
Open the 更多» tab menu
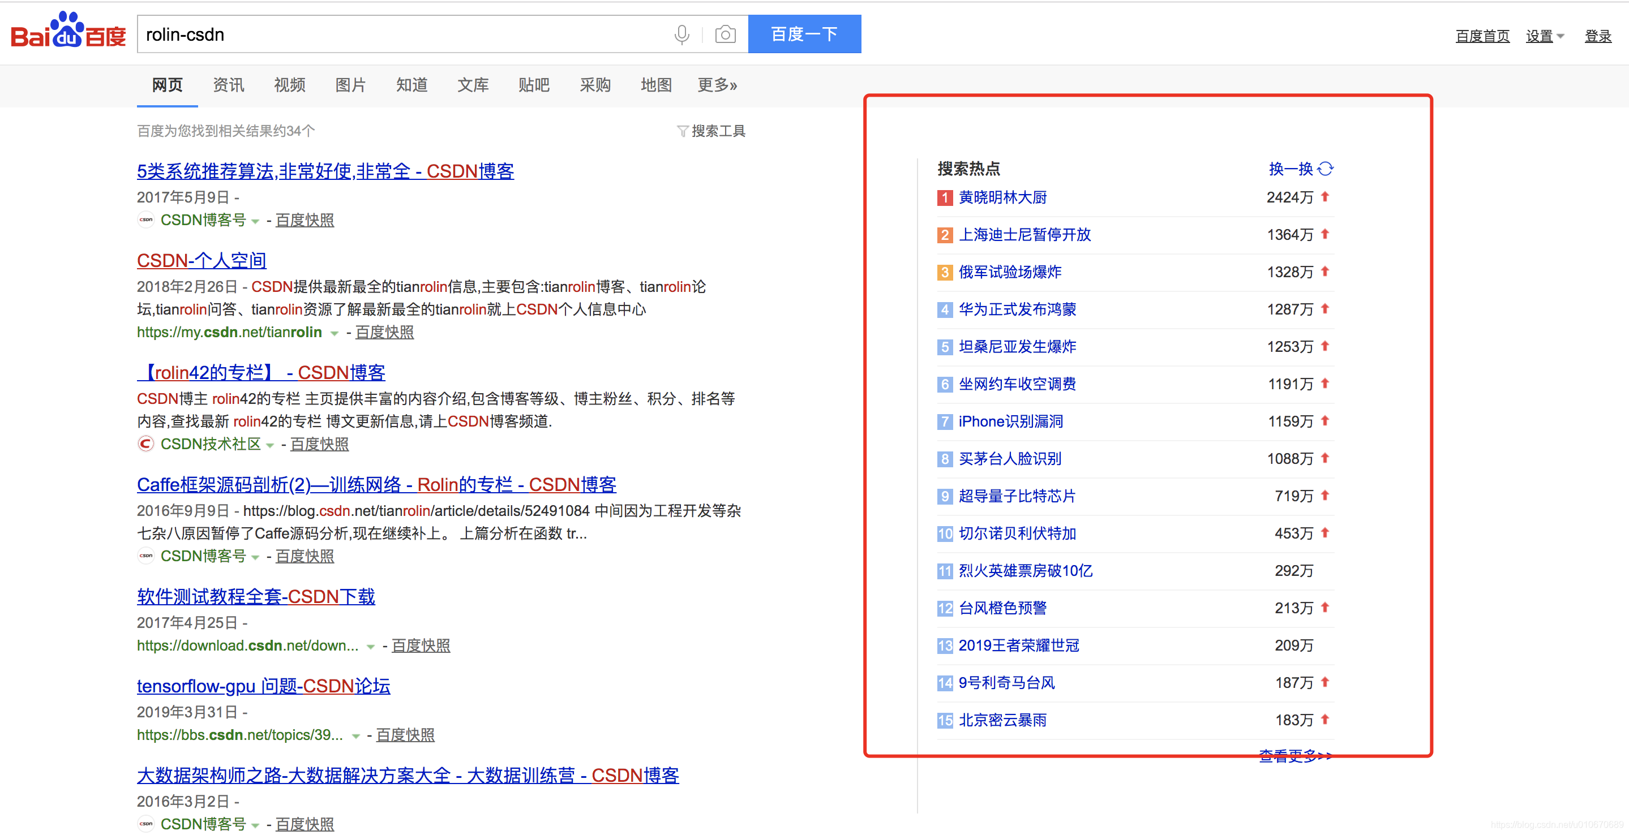[x=717, y=85]
